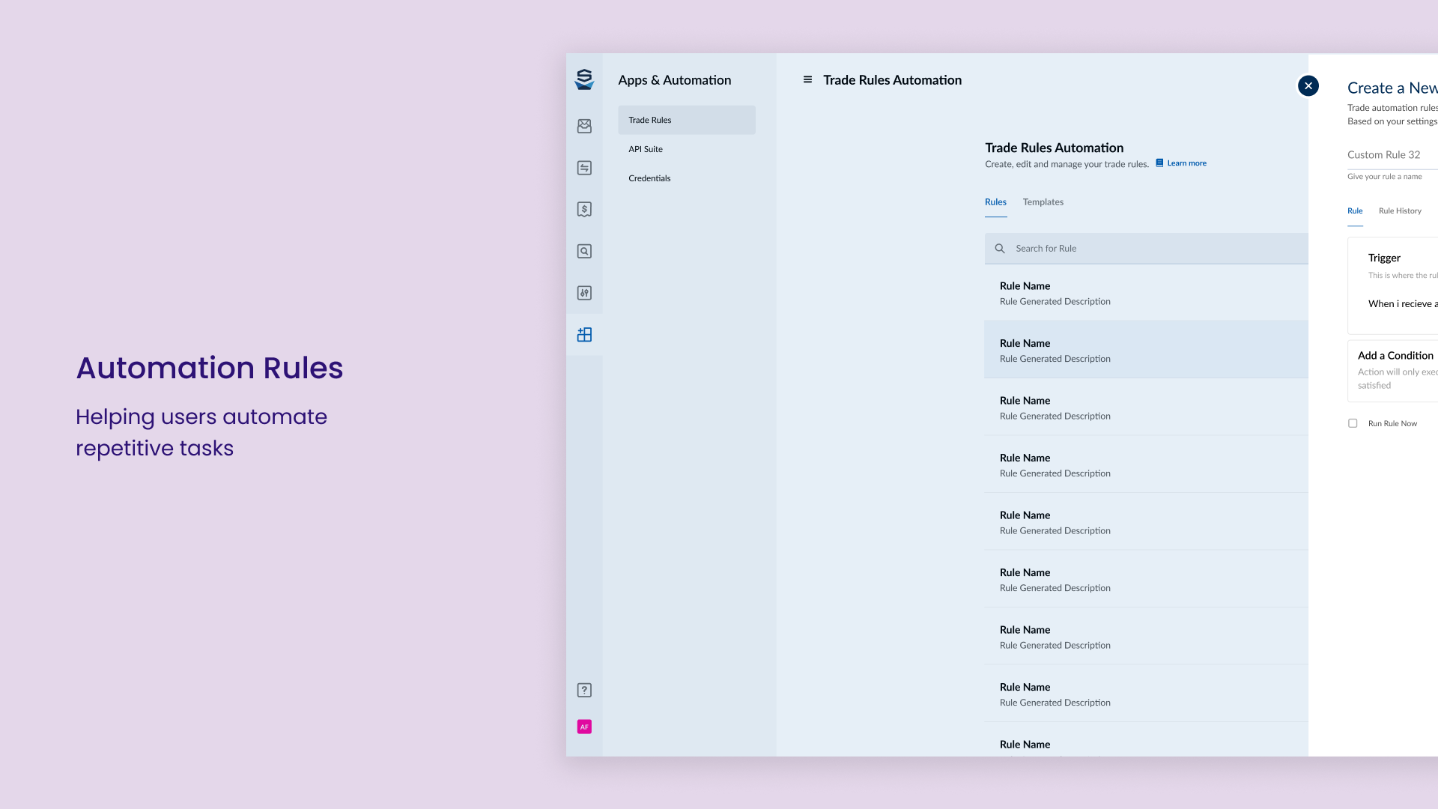Image resolution: width=1438 pixels, height=809 pixels.
Task: Open API Suite in the side menu
Action: tap(646, 149)
